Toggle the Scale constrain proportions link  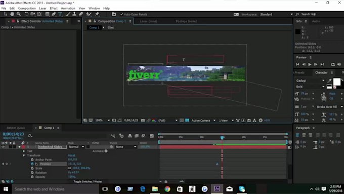(69, 168)
